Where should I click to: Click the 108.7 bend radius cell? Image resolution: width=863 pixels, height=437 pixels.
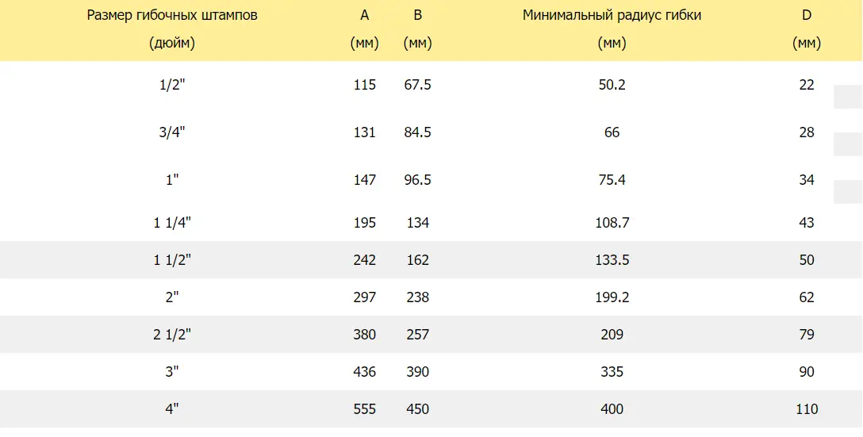click(x=612, y=223)
